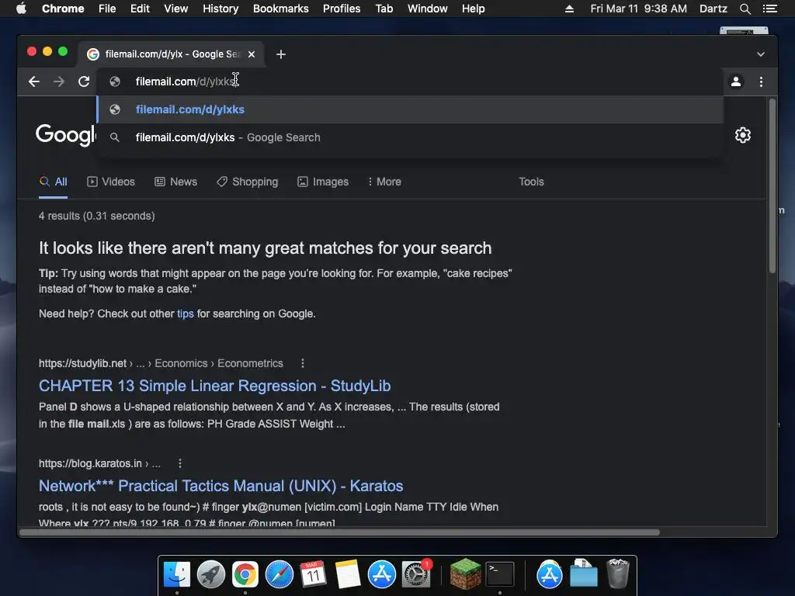The image size is (795, 596).
Task: Open the Chrome application menu
Action: click(x=63, y=9)
